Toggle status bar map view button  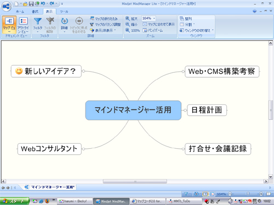tap(206, 194)
